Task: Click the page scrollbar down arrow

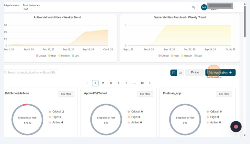Action: (x=245, y=135)
